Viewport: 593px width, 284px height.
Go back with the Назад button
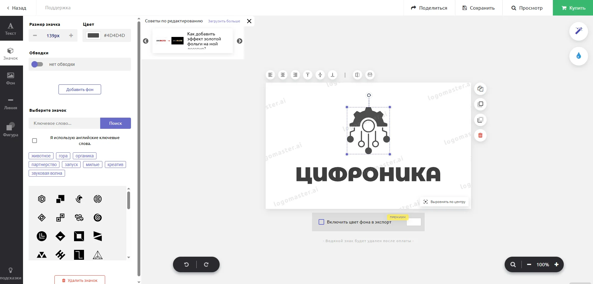16,8
